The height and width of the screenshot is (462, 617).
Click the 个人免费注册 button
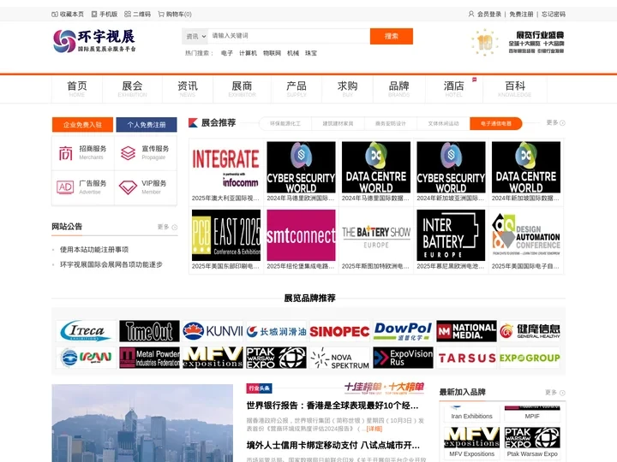(x=147, y=125)
